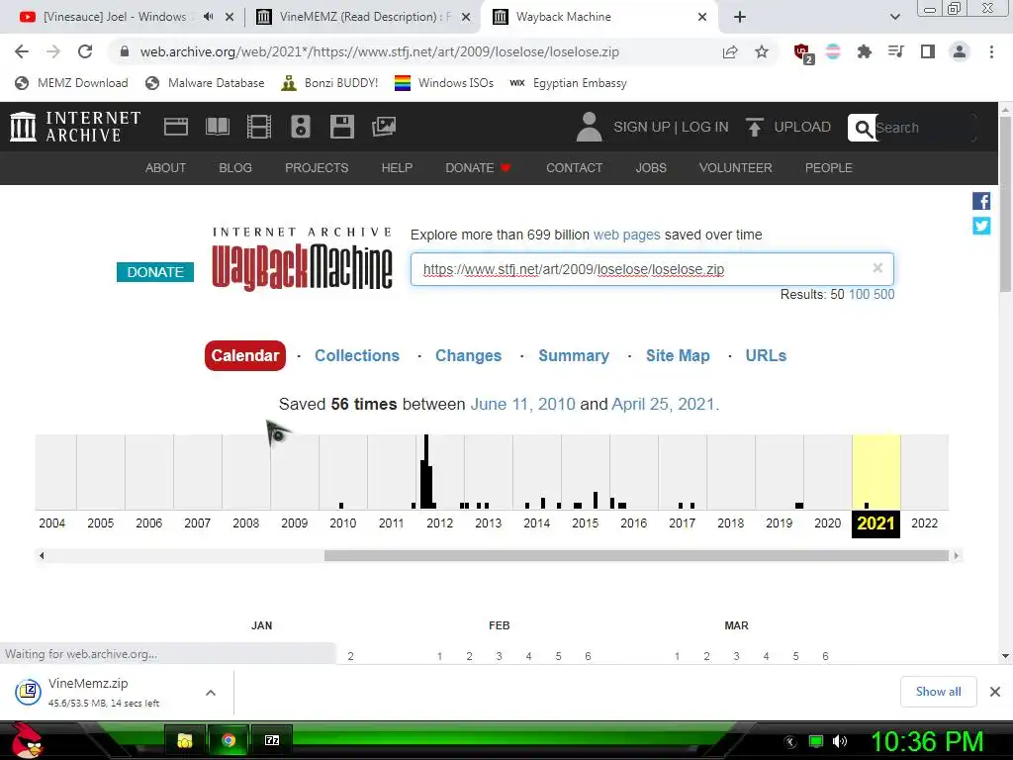The width and height of the screenshot is (1013, 760).
Task: Open the PROJECTS menu item
Action: [x=317, y=167]
